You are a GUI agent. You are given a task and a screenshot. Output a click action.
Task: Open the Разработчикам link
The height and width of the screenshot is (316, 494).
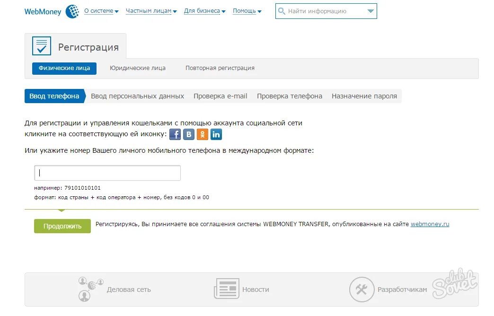[402, 290]
